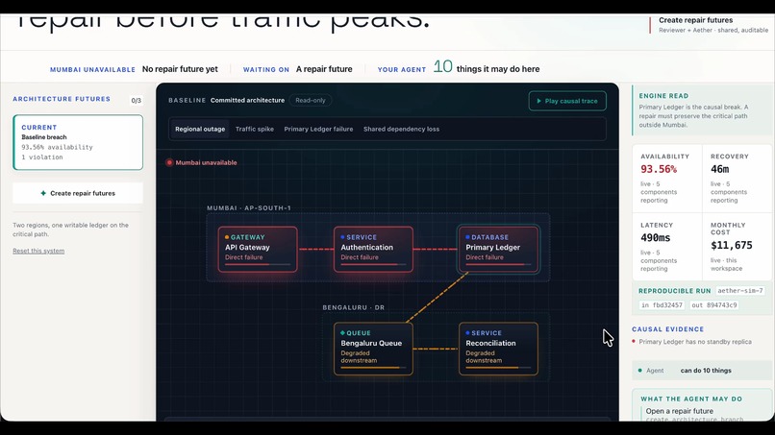Click the in fbd32457 hash chip

(x=662, y=305)
